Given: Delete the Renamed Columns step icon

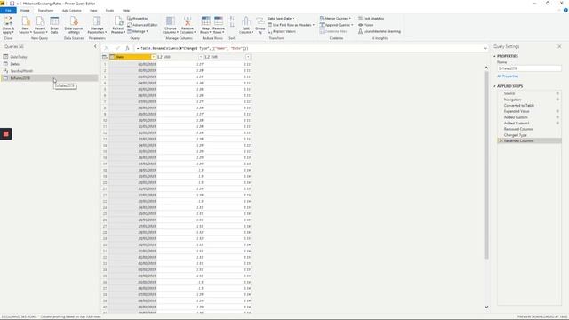Looking at the screenshot, I should (501, 140).
